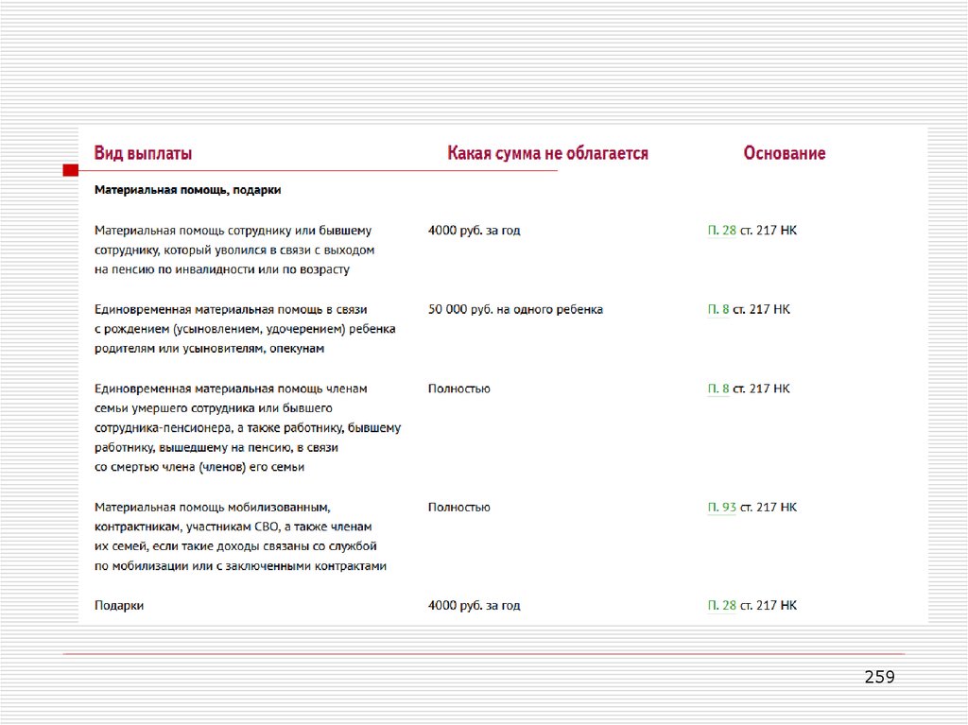Image resolution: width=968 pixels, height=725 pixels.
Task: Click the 'Какая сумма не облагается' column header
Action: [547, 153]
